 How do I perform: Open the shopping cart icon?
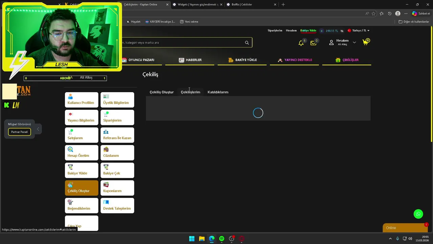[x=365, y=42]
